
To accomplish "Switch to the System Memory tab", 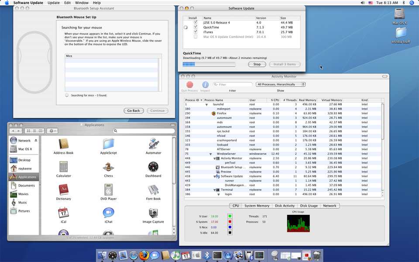I will 257,206.
